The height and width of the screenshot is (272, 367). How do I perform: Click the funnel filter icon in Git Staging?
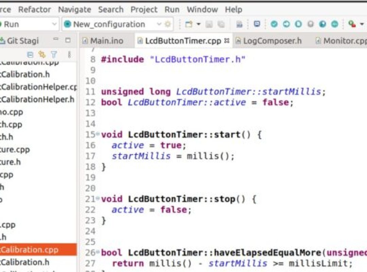click(54, 55)
